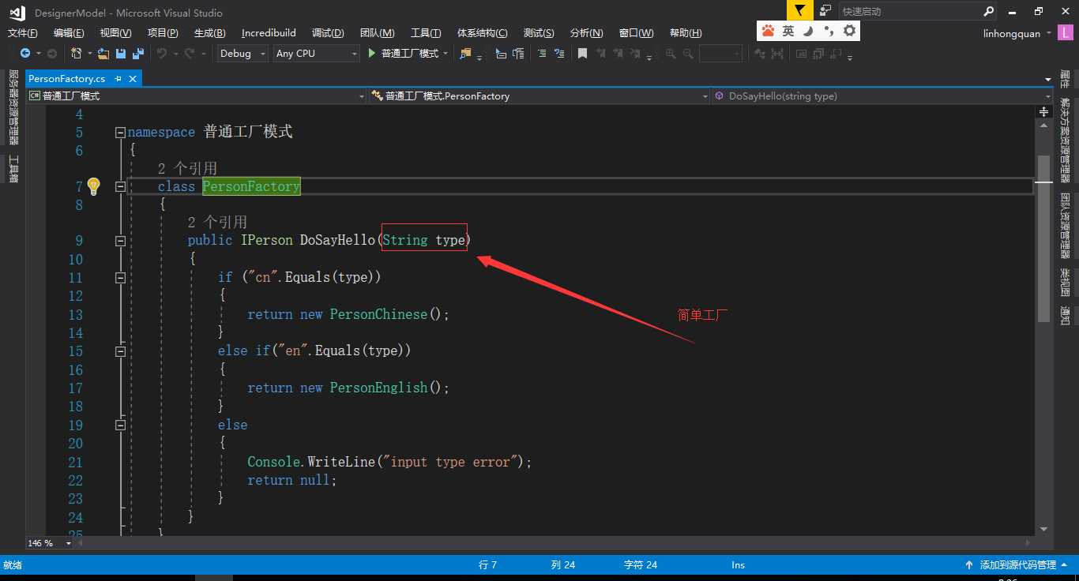
Task: Click the lightbulb quick actions icon
Action: (93, 186)
